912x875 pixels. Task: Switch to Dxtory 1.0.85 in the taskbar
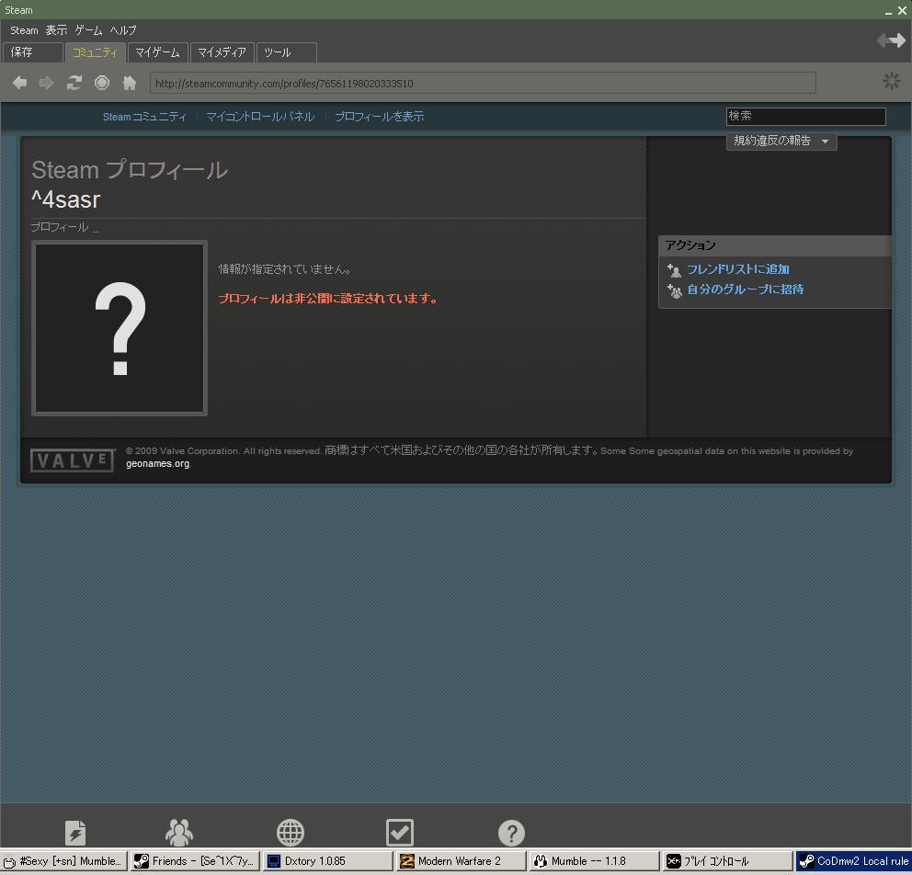pyautogui.click(x=327, y=861)
